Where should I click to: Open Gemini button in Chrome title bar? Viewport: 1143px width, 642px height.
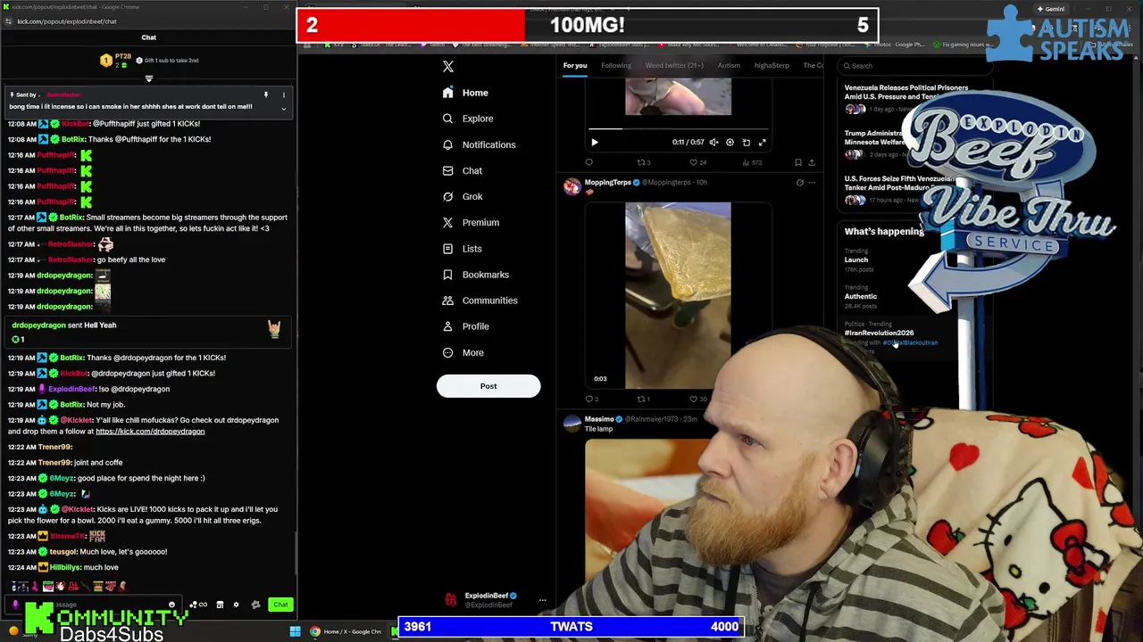click(1050, 9)
